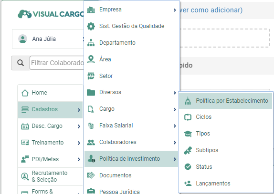Click the Sist. Gestão da Qualidade gear icon
The height and width of the screenshot is (194, 274).
click(91, 26)
